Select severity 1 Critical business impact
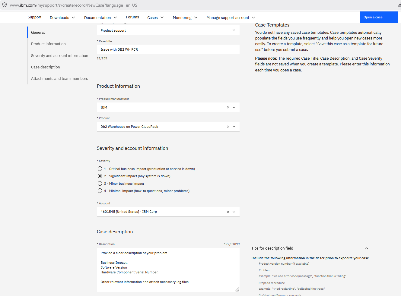401x296 pixels. coord(100,169)
